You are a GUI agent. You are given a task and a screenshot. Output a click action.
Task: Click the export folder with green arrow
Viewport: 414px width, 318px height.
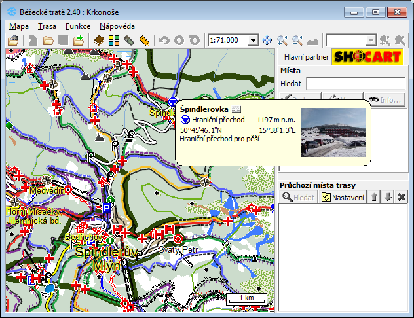[x=79, y=41]
